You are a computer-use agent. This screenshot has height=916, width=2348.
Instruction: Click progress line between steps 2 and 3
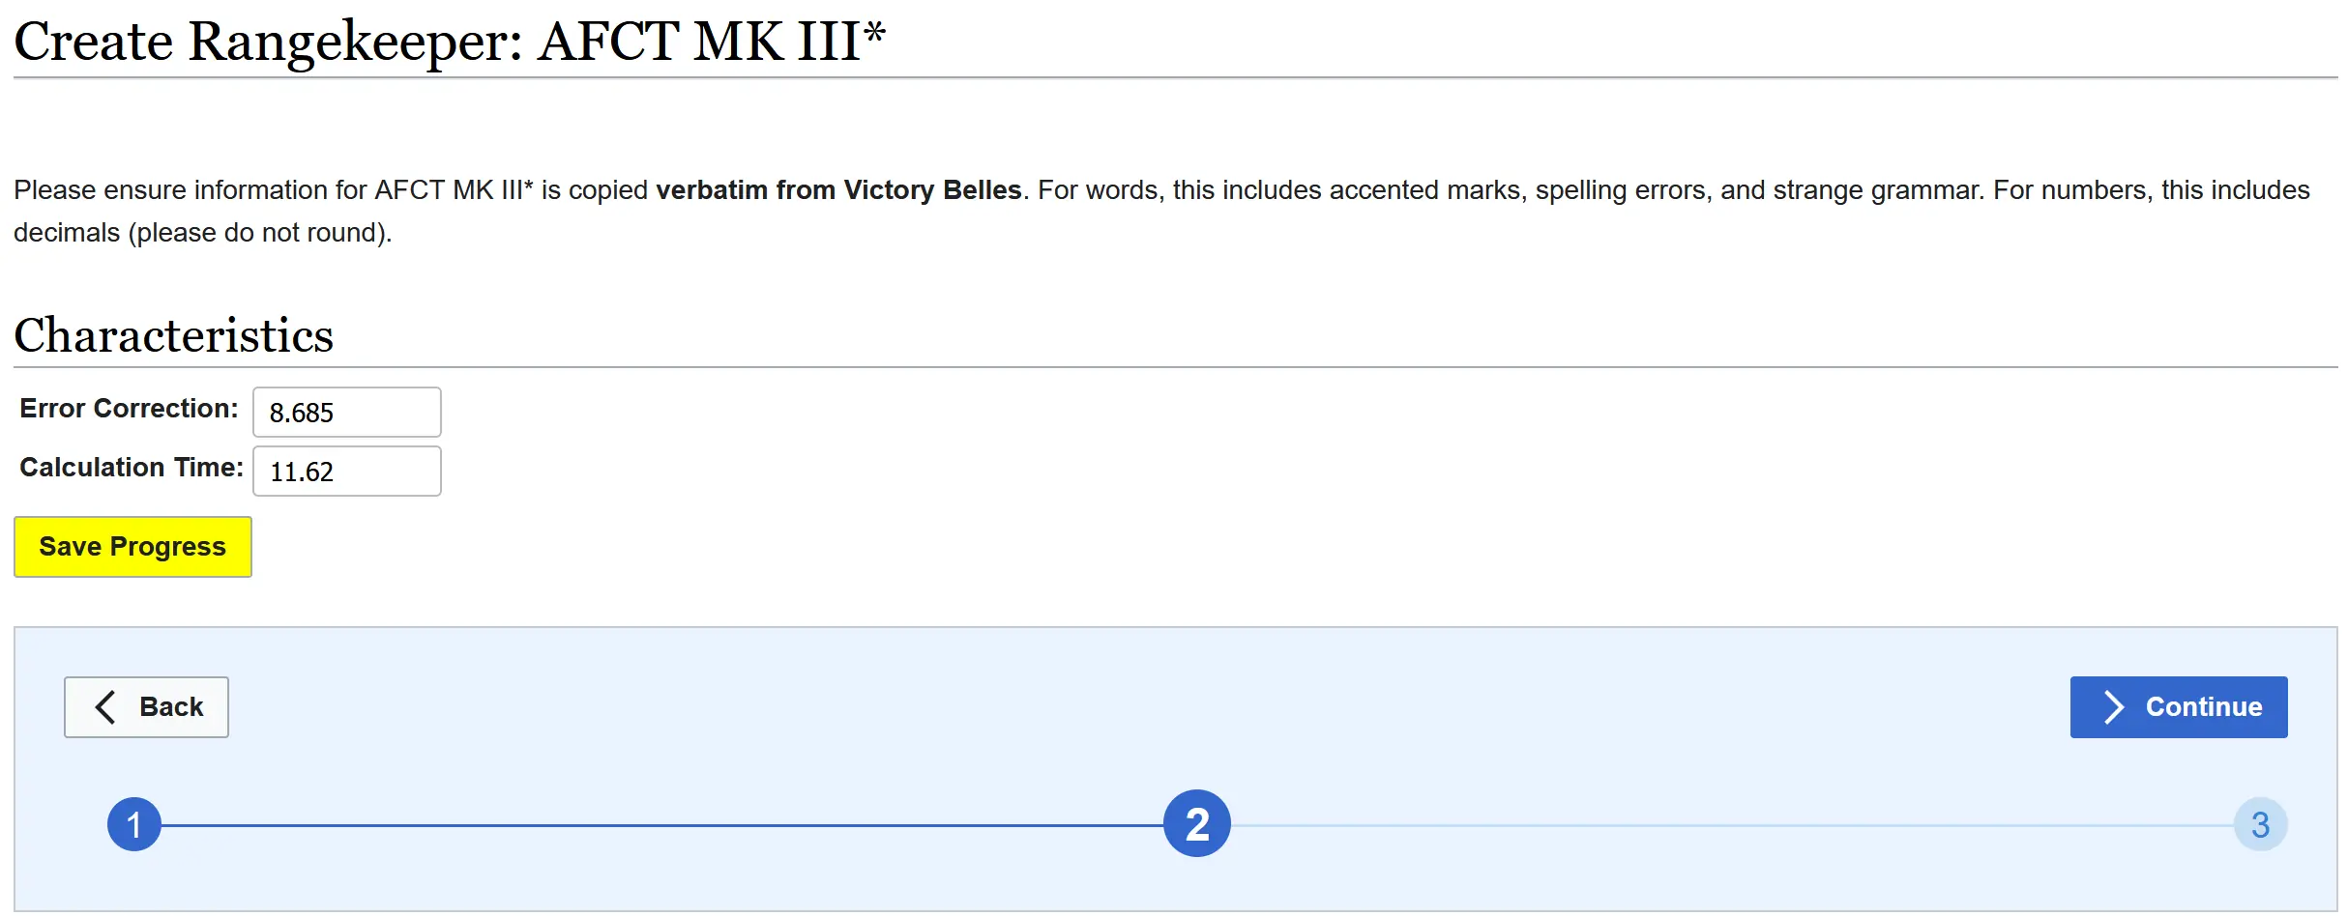[1731, 825]
